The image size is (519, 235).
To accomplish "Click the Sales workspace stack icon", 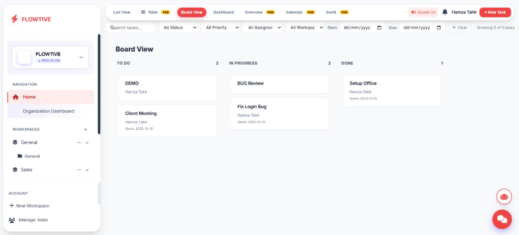I will click(x=15, y=170).
